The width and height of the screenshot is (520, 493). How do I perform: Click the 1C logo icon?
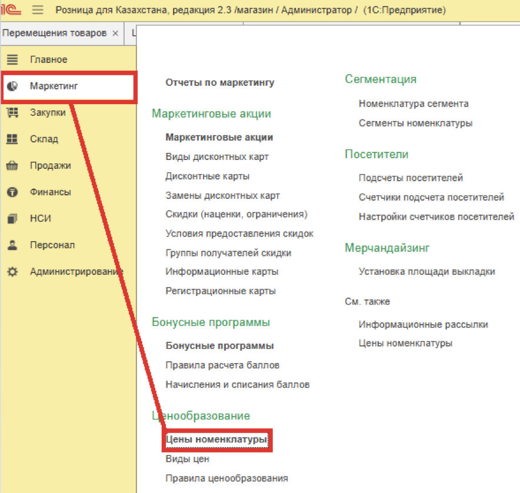[x=12, y=10]
